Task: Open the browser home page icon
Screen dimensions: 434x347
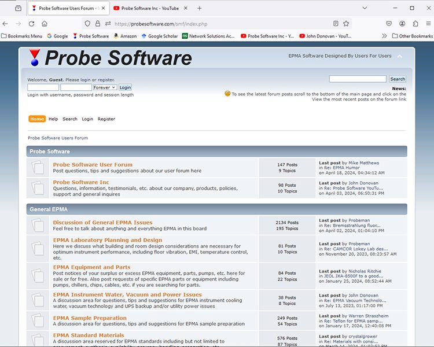Action: coord(45,24)
